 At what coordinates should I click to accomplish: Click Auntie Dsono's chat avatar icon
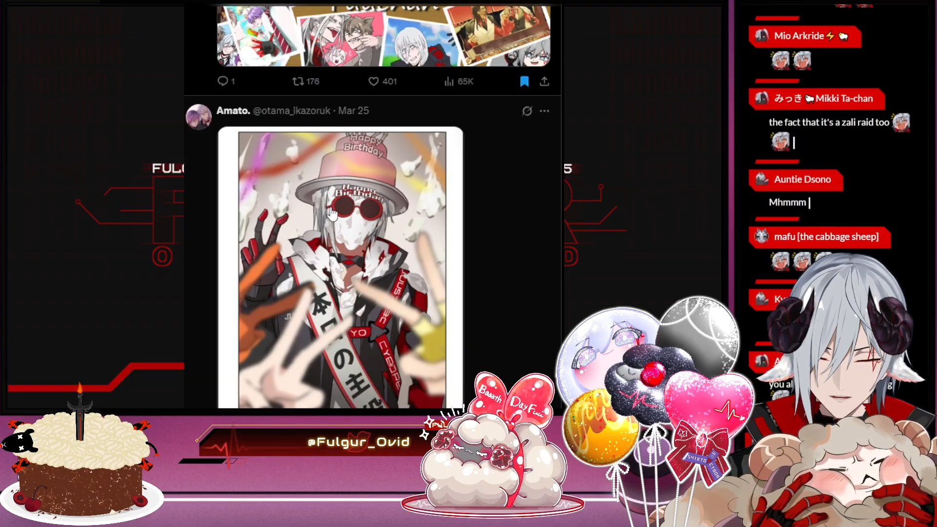(x=762, y=179)
